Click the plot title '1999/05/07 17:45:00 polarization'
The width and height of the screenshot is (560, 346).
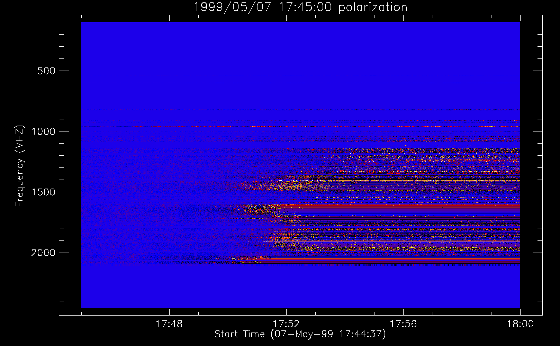click(x=300, y=7)
